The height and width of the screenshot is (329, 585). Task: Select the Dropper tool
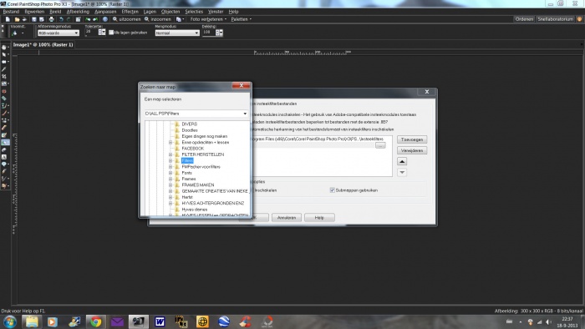click(x=4, y=69)
